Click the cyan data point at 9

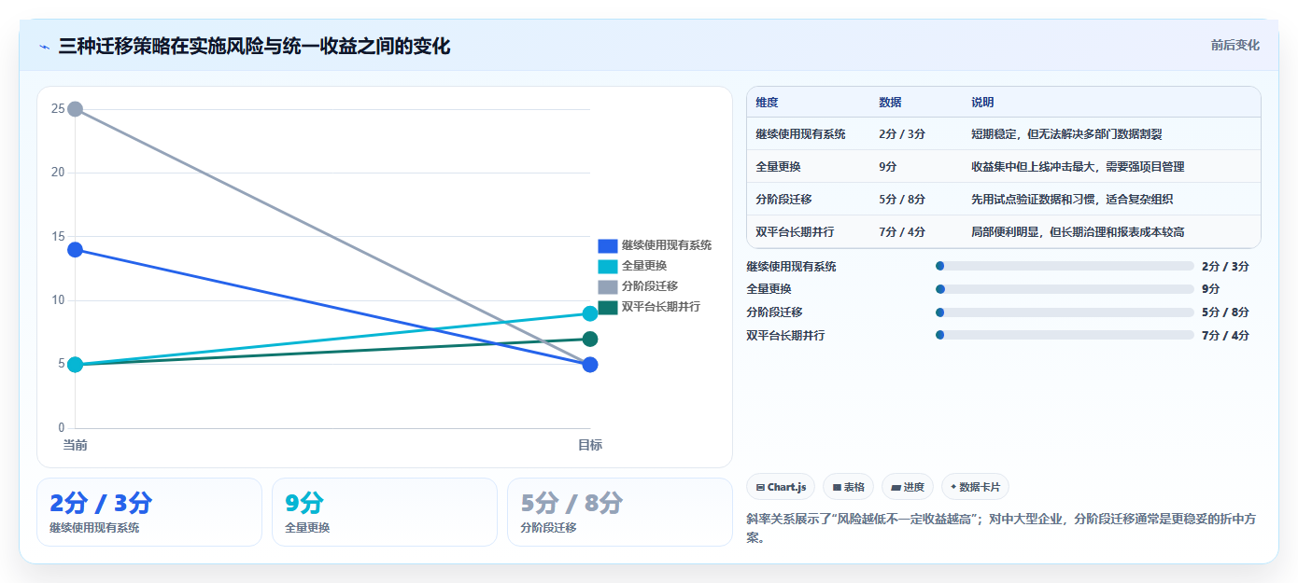click(x=590, y=313)
